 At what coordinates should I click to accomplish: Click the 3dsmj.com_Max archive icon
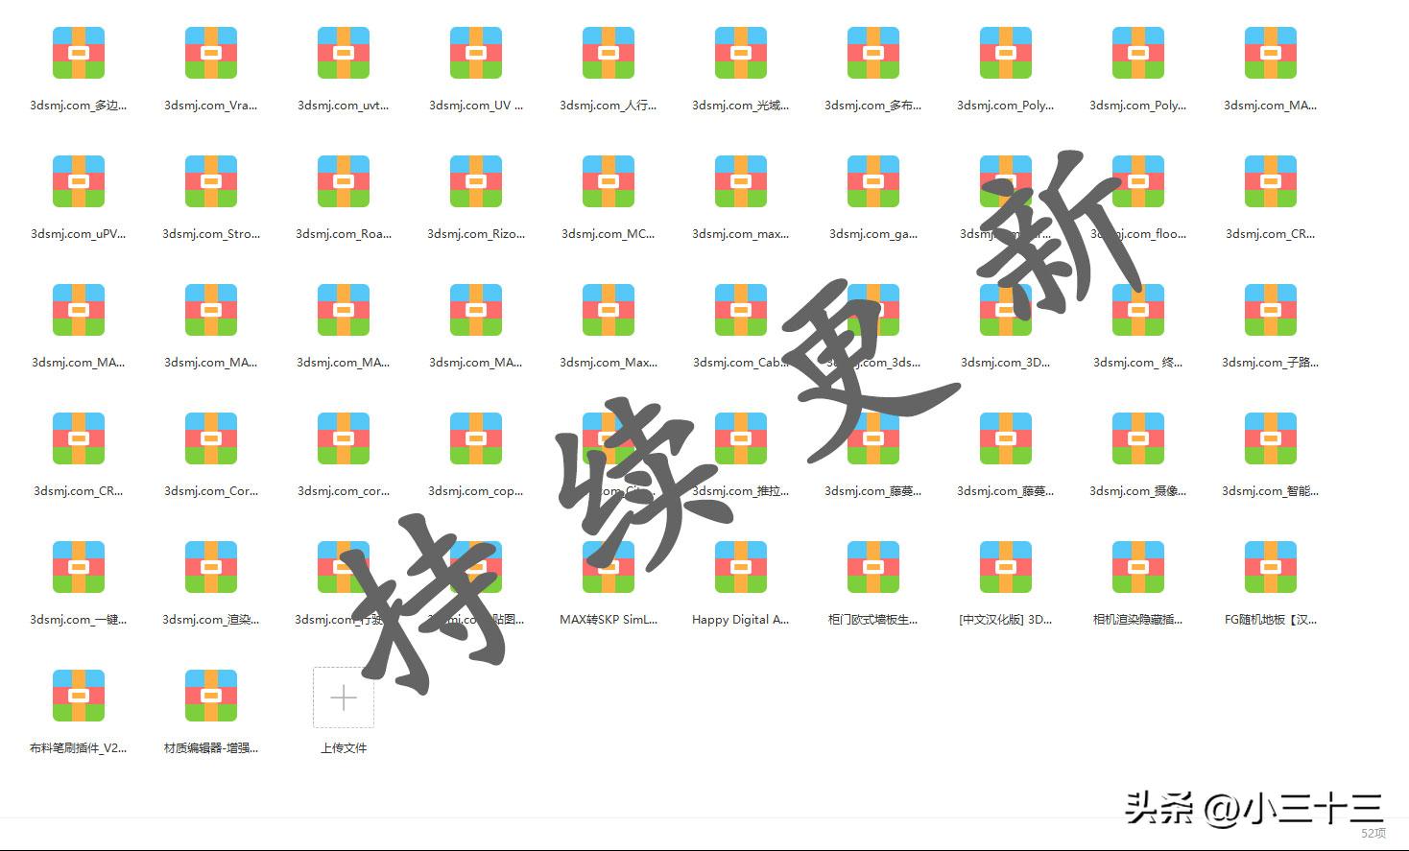tap(608, 309)
